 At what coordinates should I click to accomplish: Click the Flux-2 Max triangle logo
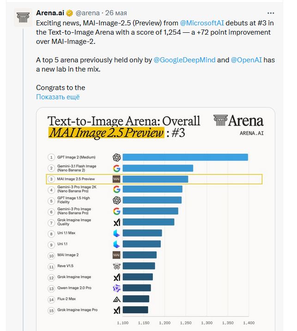[116, 299]
